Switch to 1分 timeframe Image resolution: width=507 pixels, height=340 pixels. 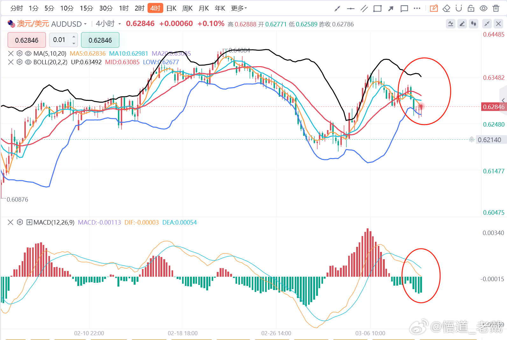coord(33,8)
